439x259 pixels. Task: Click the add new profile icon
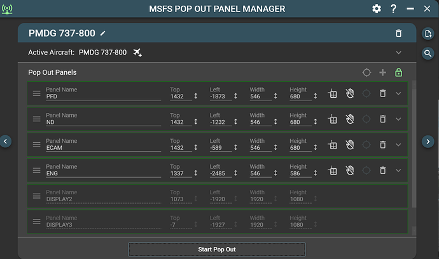pyautogui.click(x=428, y=34)
